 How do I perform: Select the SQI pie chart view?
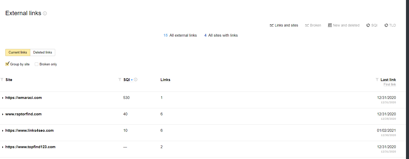tap(372, 25)
